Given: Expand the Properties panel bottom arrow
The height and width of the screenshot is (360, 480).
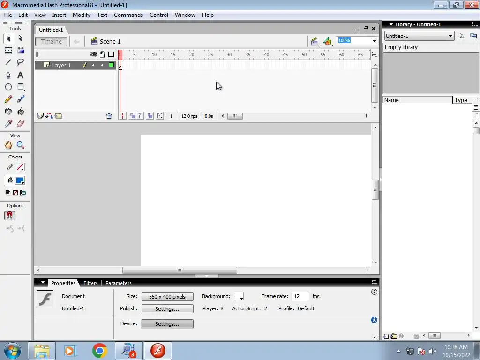Looking at the screenshot, I should tap(375, 337).
